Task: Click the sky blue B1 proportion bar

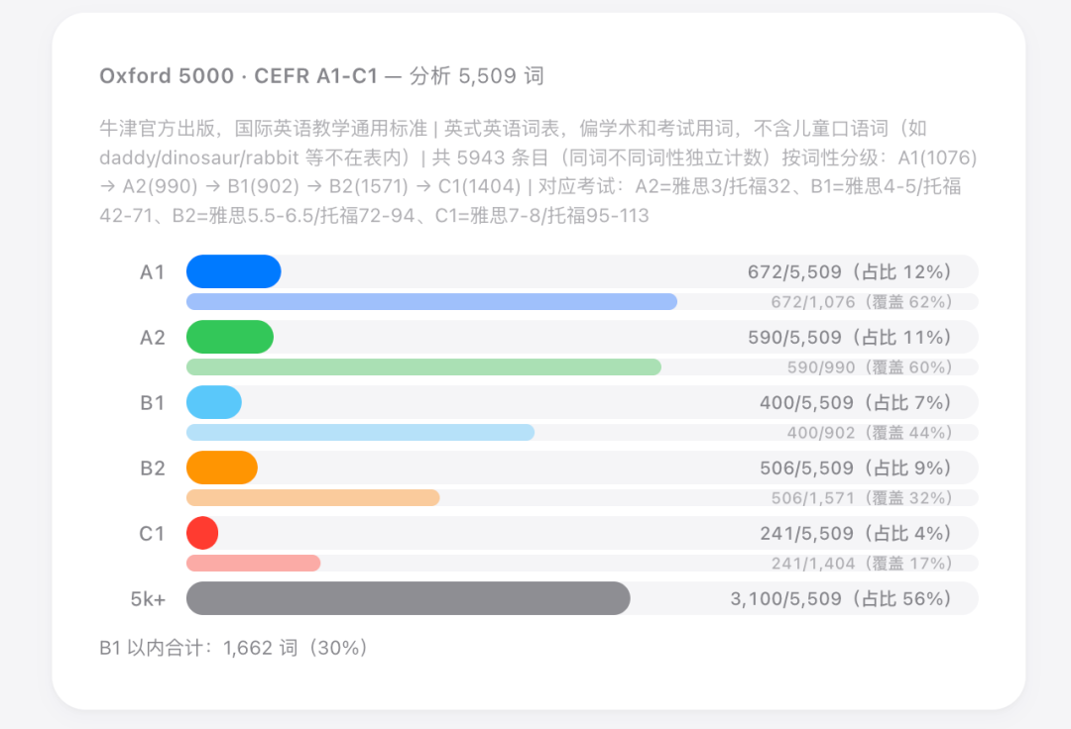Action: [x=214, y=402]
